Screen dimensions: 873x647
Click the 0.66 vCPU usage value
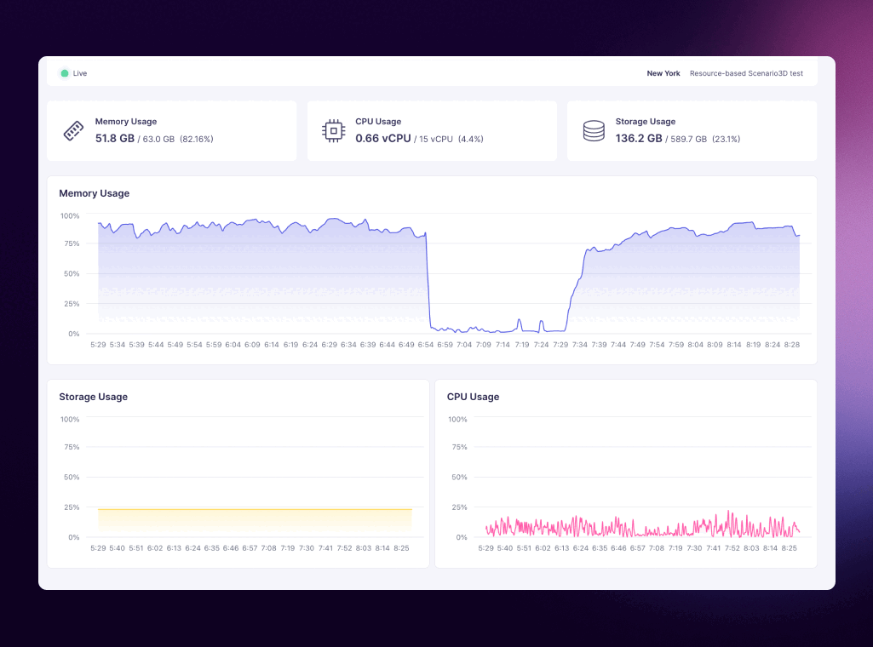(383, 138)
